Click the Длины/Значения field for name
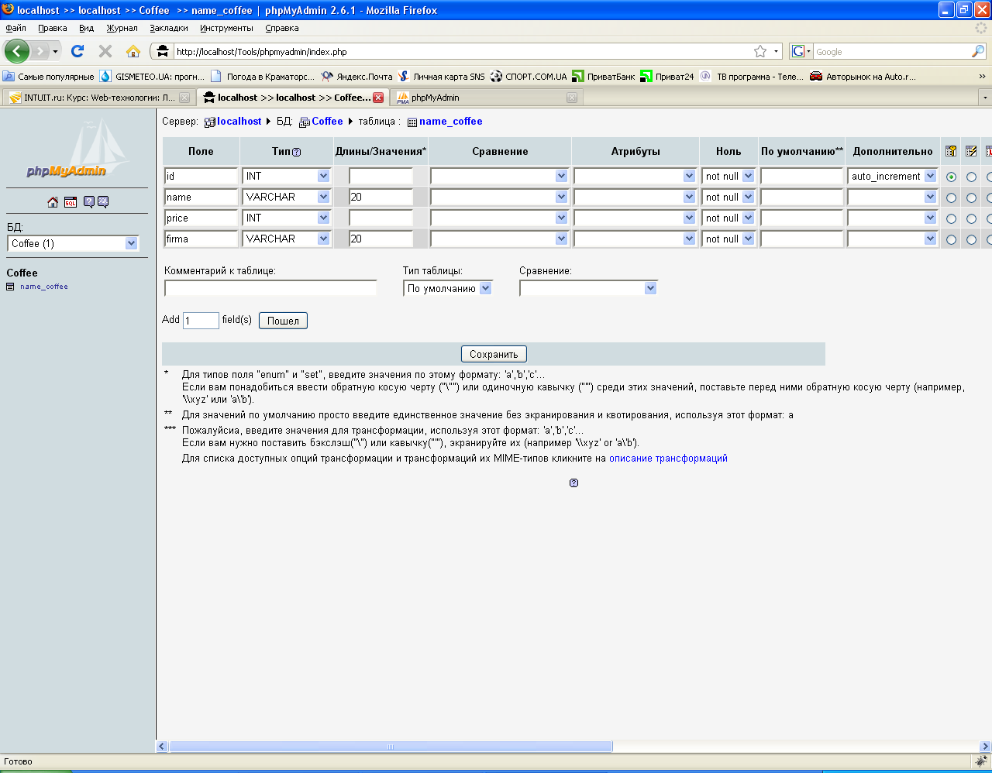 381,197
